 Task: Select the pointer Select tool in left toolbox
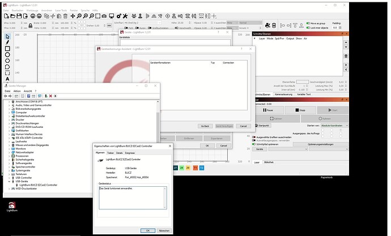[7, 37]
